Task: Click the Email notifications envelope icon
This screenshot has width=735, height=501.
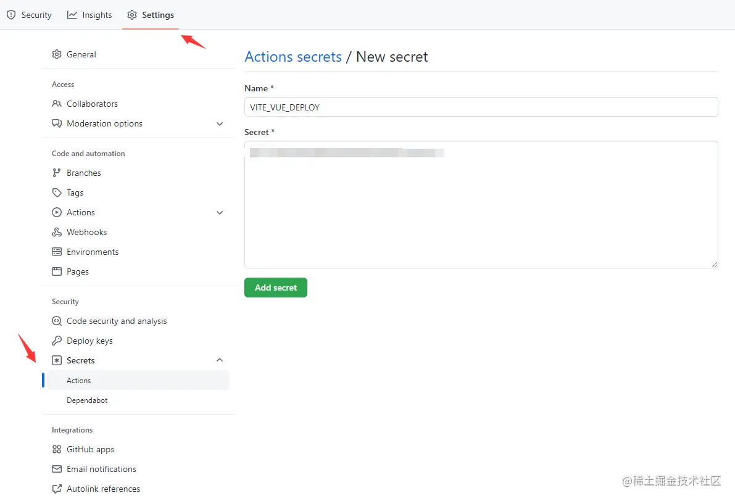Action: [57, 469]
